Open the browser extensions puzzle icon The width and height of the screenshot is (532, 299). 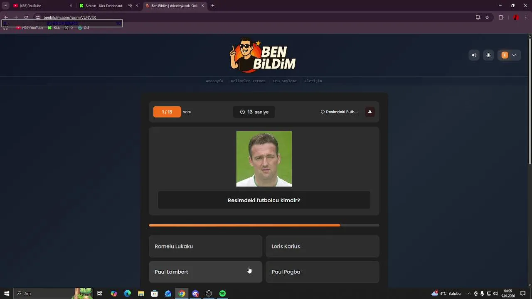[501, 17]
